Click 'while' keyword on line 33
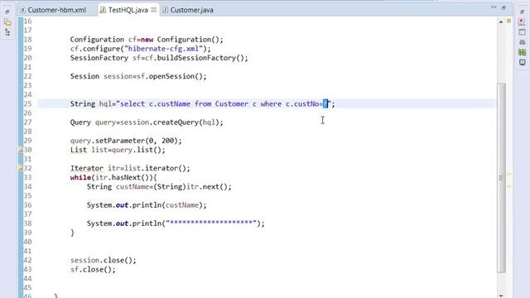The height and width of the screenshot is (298, 530). pos(81,177)
